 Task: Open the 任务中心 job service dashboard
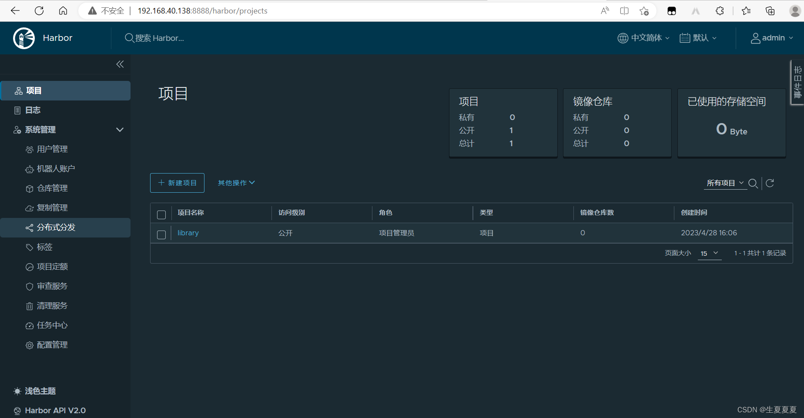tap(52, 325)
